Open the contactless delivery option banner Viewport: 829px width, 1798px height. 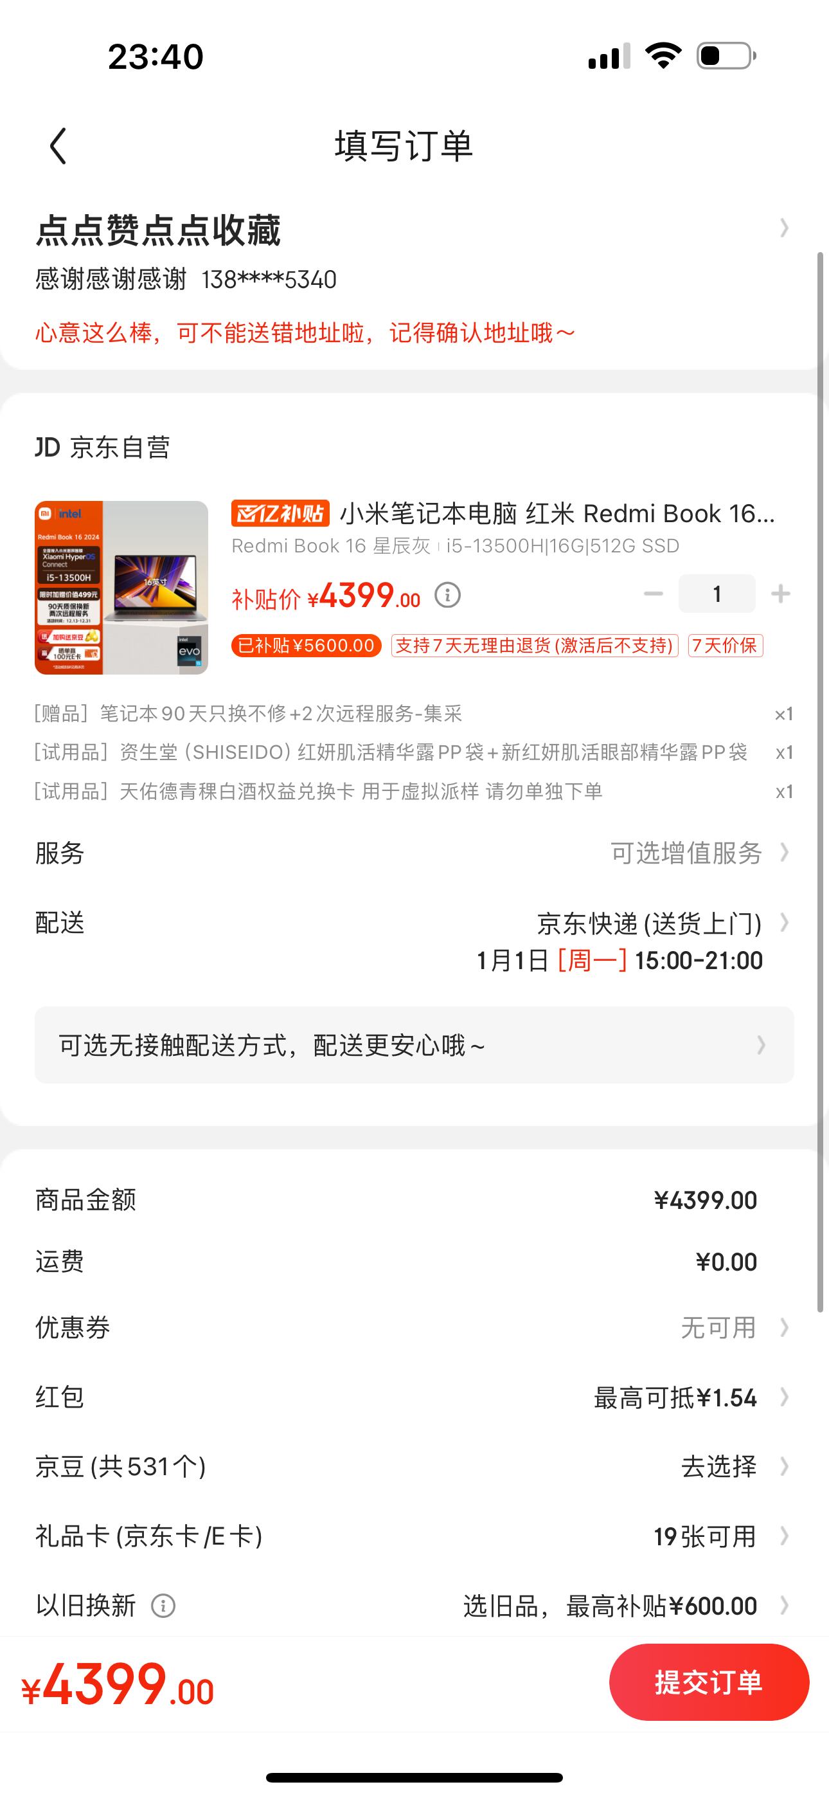pyautogui.click(x=415, y=1045)
